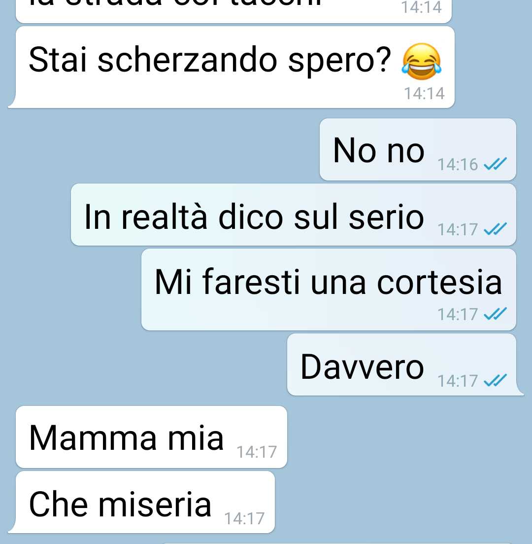Select the "Mamma mia" received message
This screenshot has width=532, height=544.
151,437
